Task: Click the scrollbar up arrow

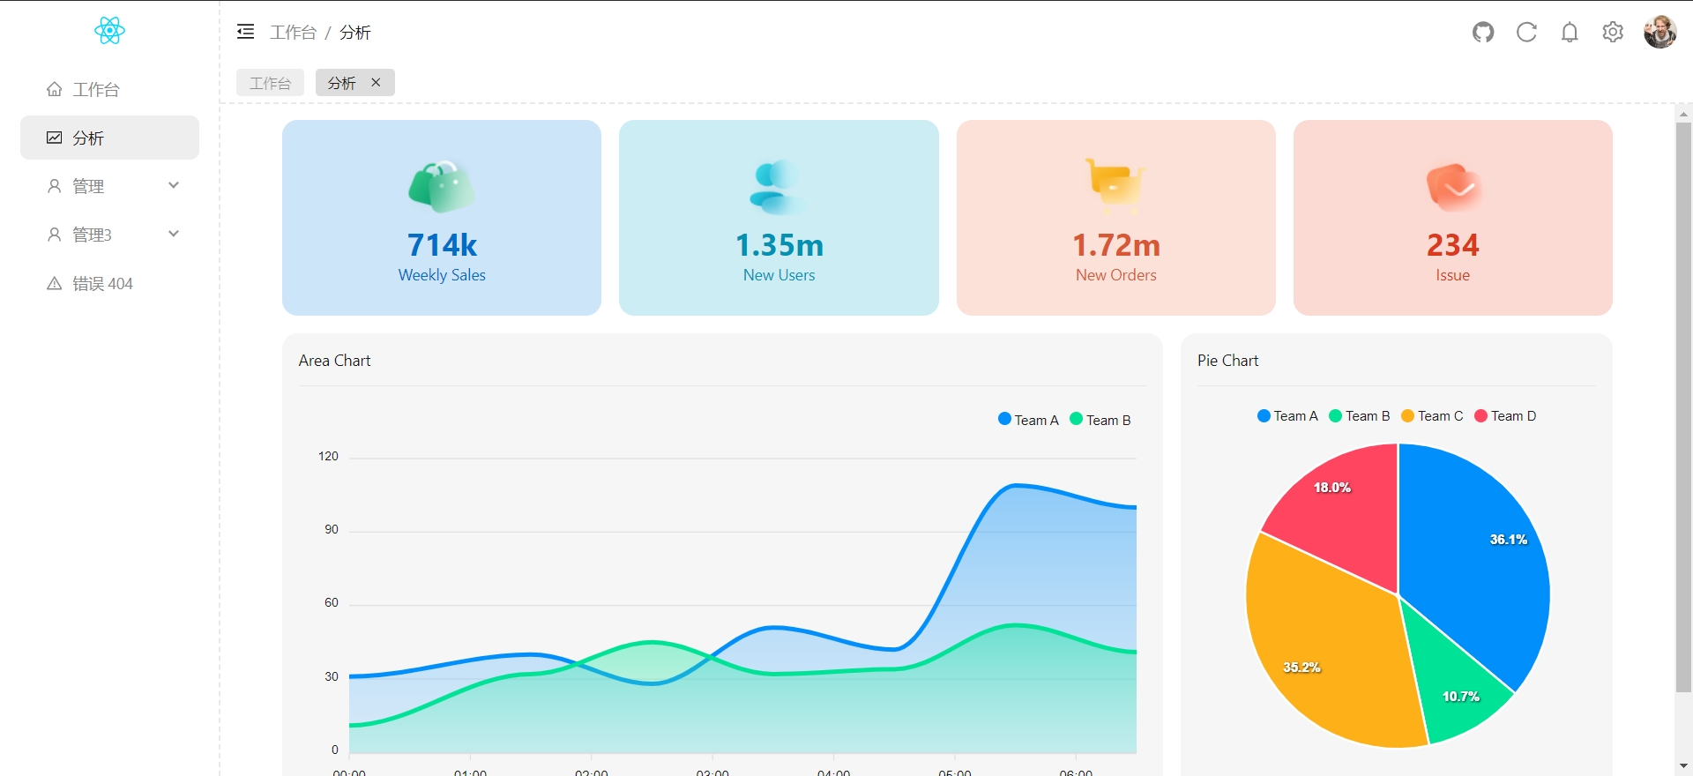Action: 1683,114
